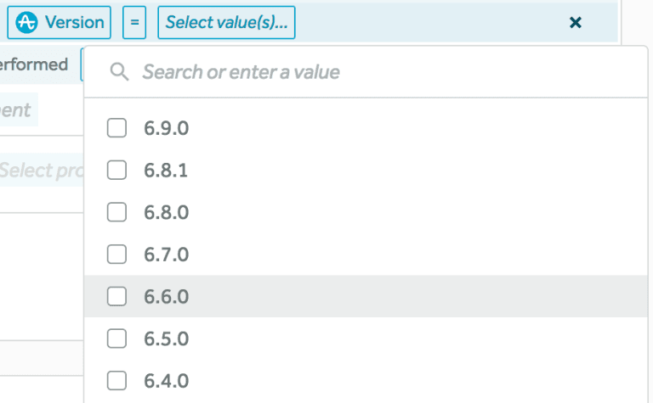Check the 6.9.0 version checkbox
This screenshot has height=403, width=653.
coord(116,128)
